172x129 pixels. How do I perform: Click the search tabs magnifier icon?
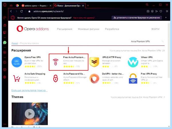tap(147, 5)
